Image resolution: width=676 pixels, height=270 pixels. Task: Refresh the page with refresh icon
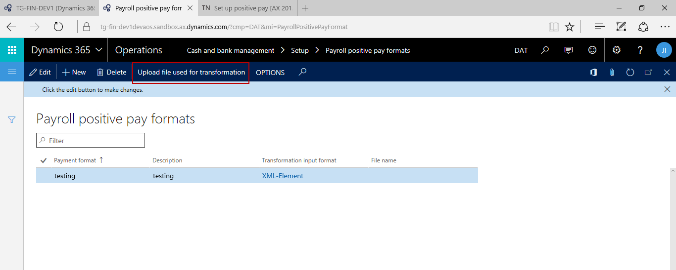[x=630, y=73]
